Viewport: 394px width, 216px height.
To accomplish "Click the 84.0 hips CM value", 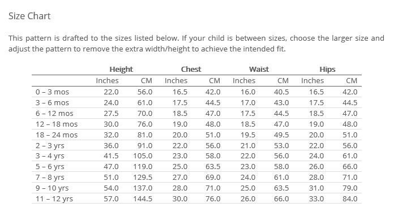I will 350,199.
